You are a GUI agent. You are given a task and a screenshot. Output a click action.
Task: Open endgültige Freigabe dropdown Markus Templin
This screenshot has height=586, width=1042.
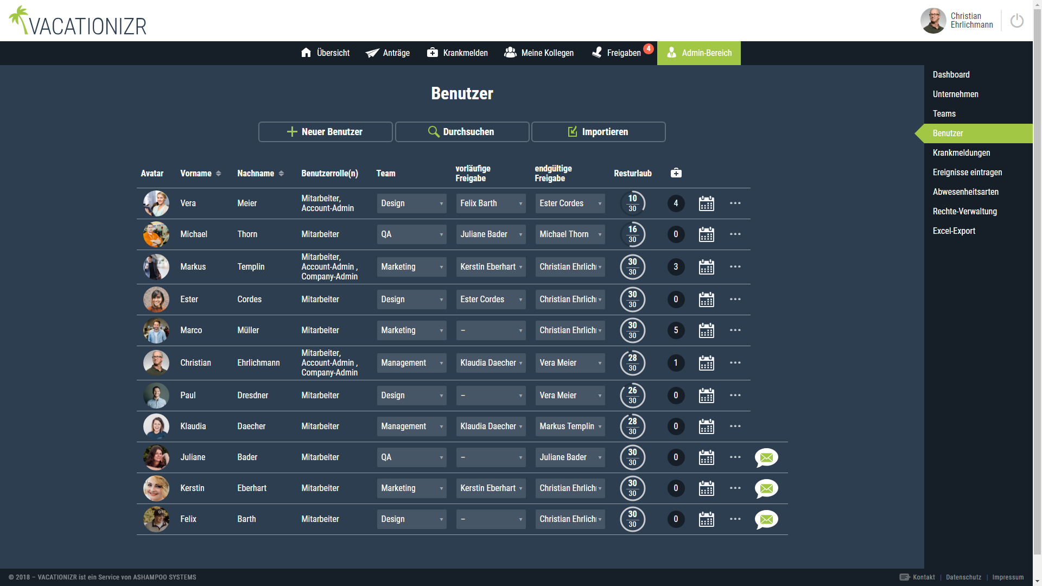(570, 426)
